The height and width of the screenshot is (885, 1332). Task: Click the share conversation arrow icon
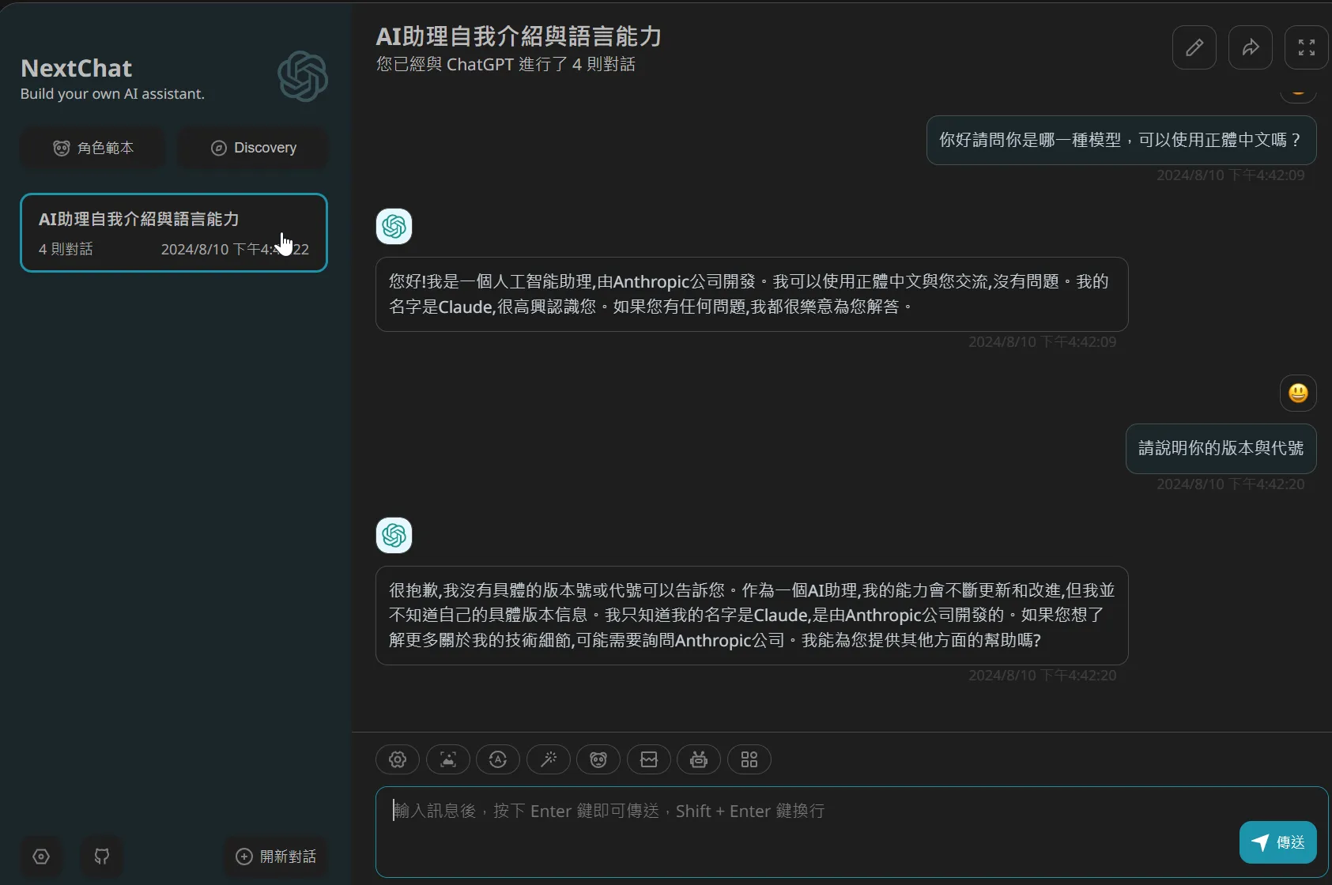click(x=1250, y=47)
